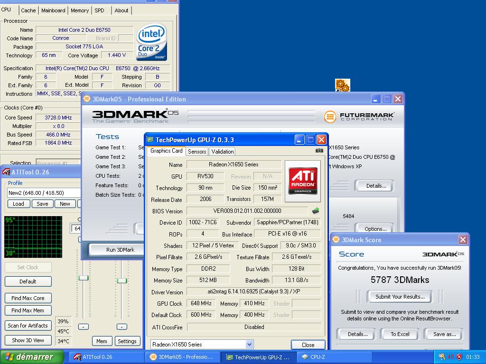Switch to 3DMark05 Professional taskbar button
Viewport: 486px width, 364px height.
(182, 357)
